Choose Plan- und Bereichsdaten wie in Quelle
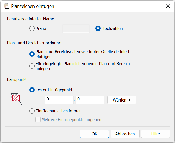The width and height of the screenshot is (175, 143). click(32, 54)
